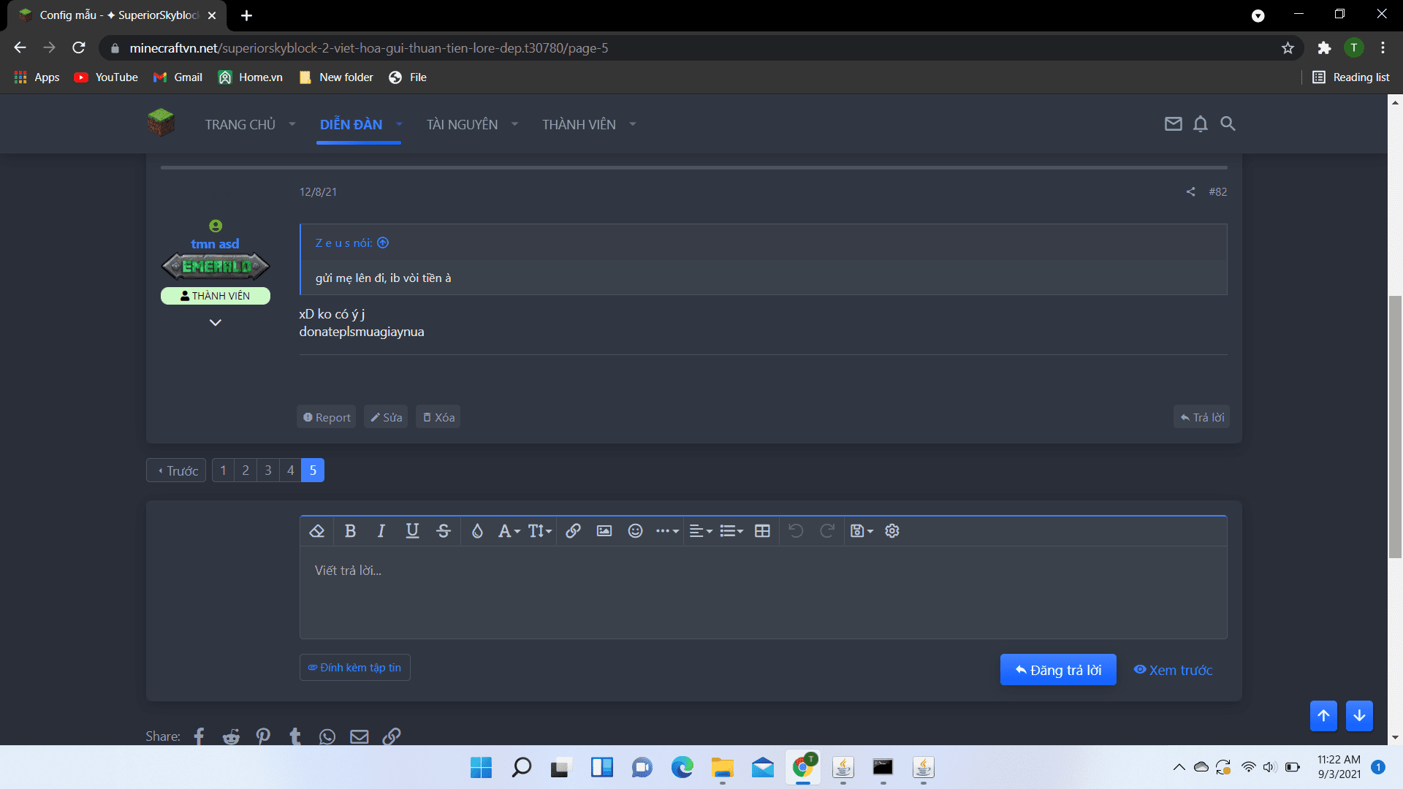This screenshot has height=789, width=1403.
Task: Insert a link with chain icon
Action: [x=573, y=531]
